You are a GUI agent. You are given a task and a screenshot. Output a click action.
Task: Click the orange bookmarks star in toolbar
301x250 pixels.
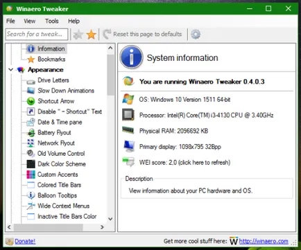(91, 35)
